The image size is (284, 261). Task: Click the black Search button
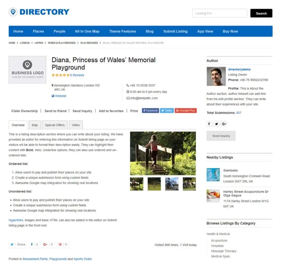click(x=261, y=13)
